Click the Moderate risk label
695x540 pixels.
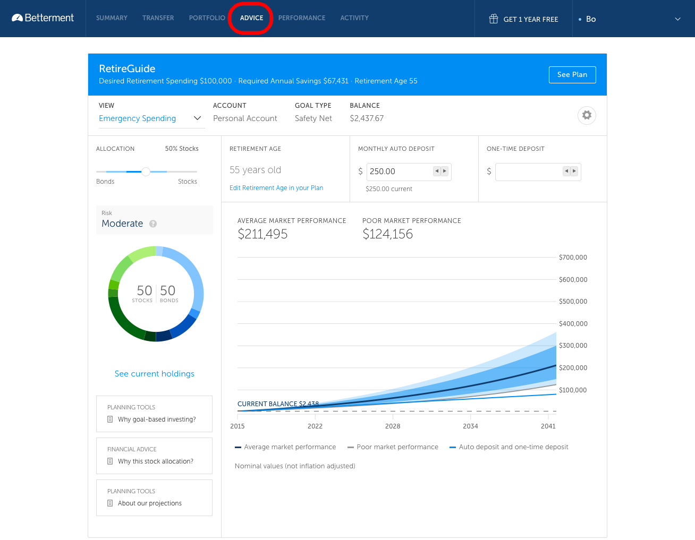click(x=122, y=224)
